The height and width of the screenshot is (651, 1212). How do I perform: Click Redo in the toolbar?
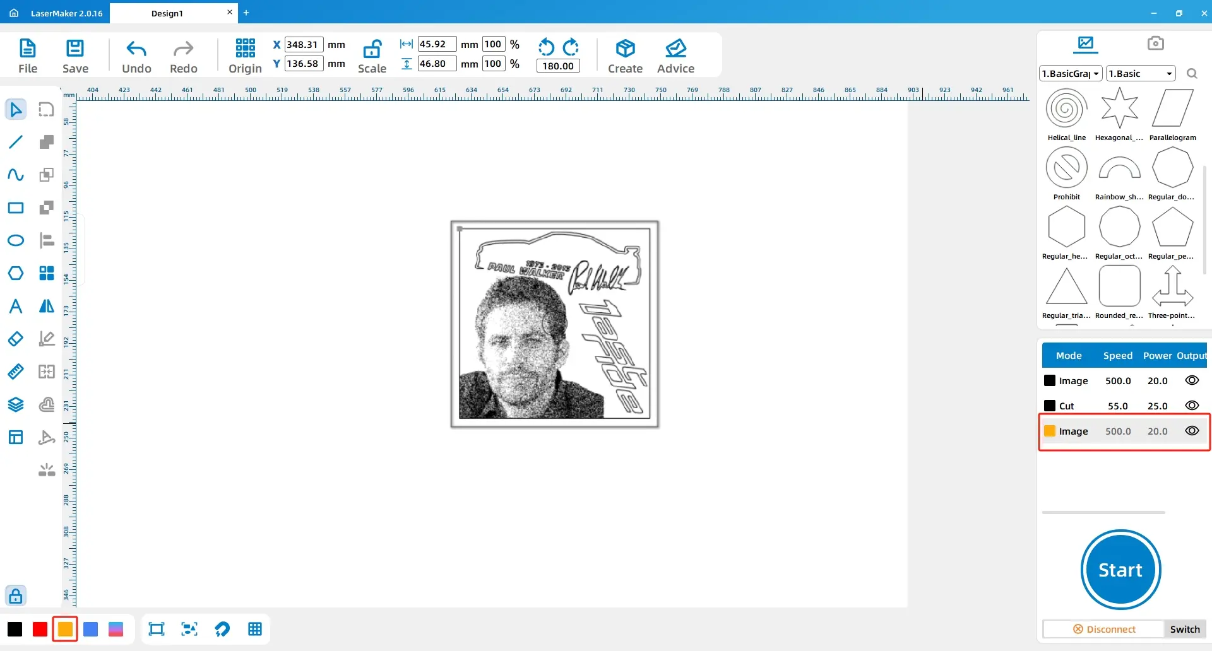click(x=184, y=56)
